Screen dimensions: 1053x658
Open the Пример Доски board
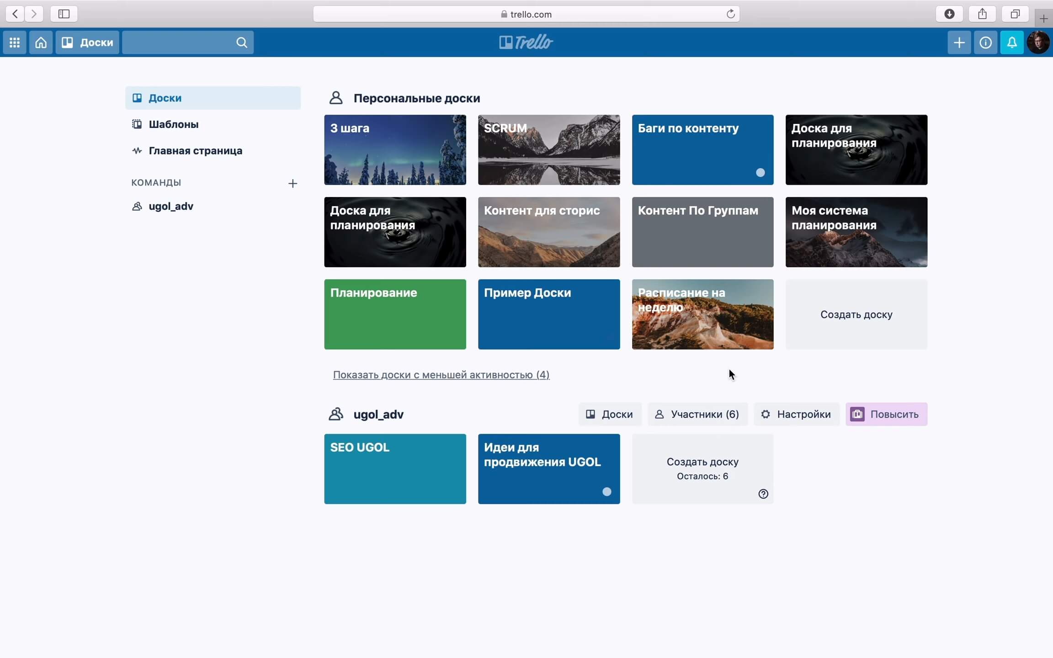point(549,314)
